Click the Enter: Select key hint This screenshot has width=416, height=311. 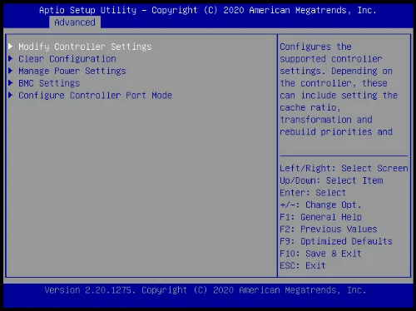[313, 192]
